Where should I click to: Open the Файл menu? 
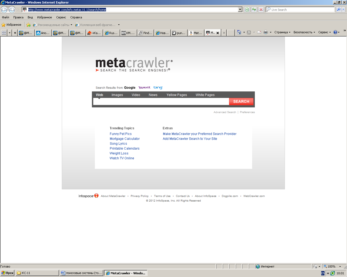(x=6, y=17)
